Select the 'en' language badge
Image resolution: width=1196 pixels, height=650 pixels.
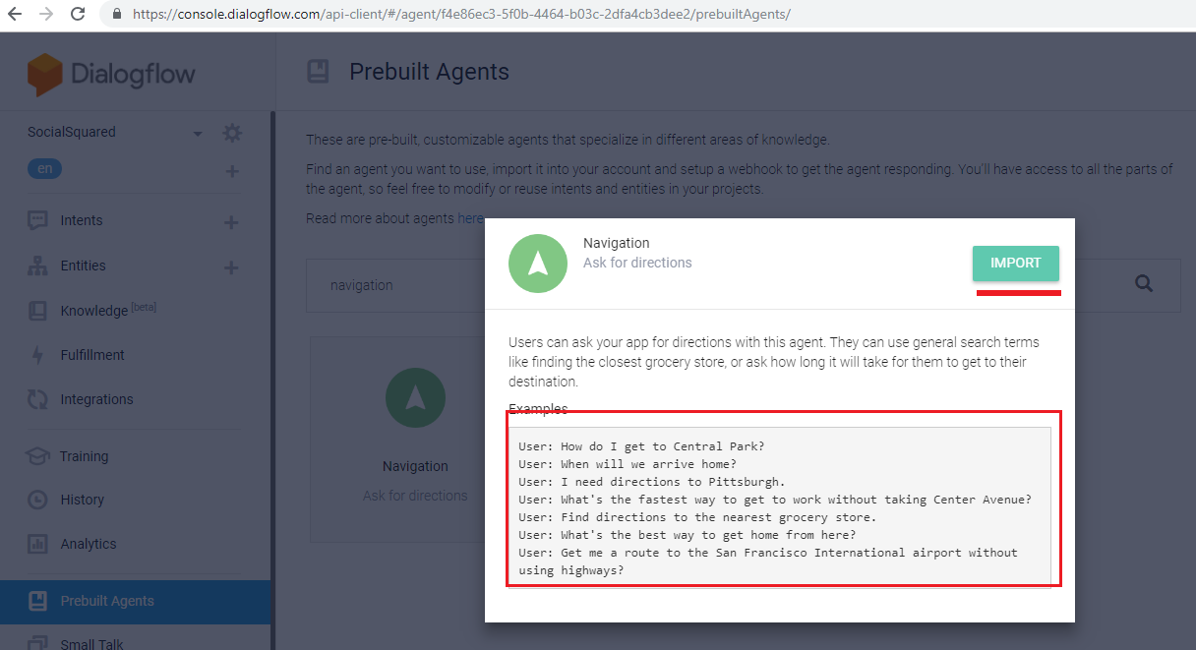pyautogui.click(x=44, y=169)
